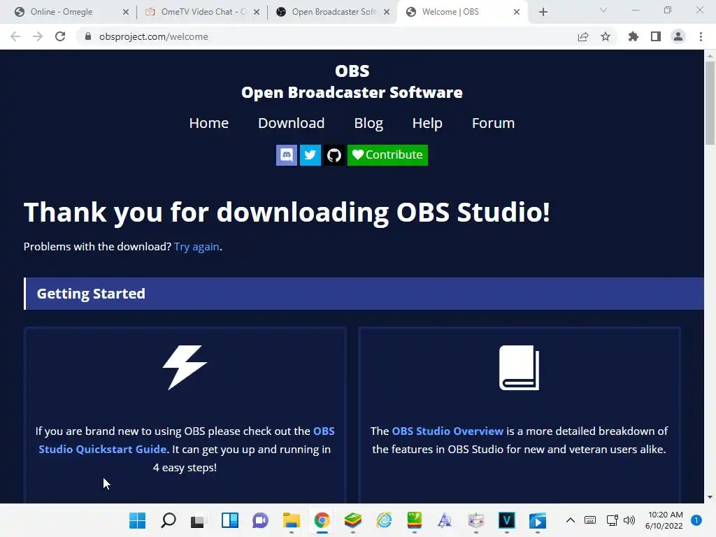Open the volume tray icon
Image resolution: width=716 pixels, height=537 pixels.
click(629, 520)
